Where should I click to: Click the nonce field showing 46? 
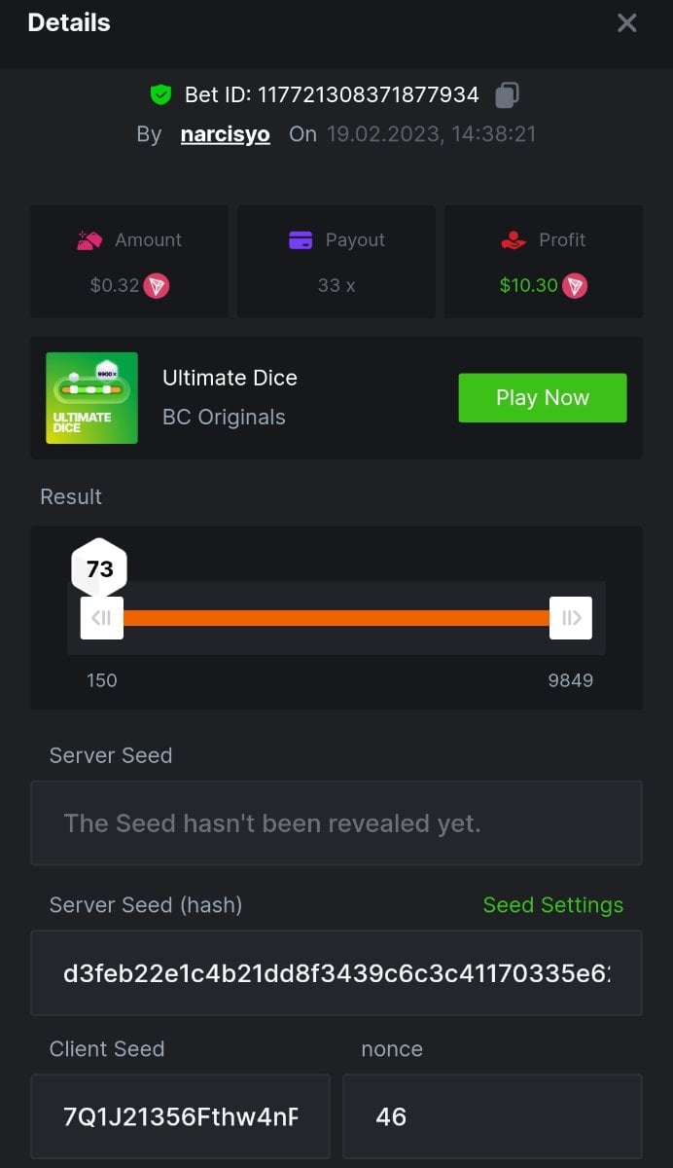coord(492,1116)
